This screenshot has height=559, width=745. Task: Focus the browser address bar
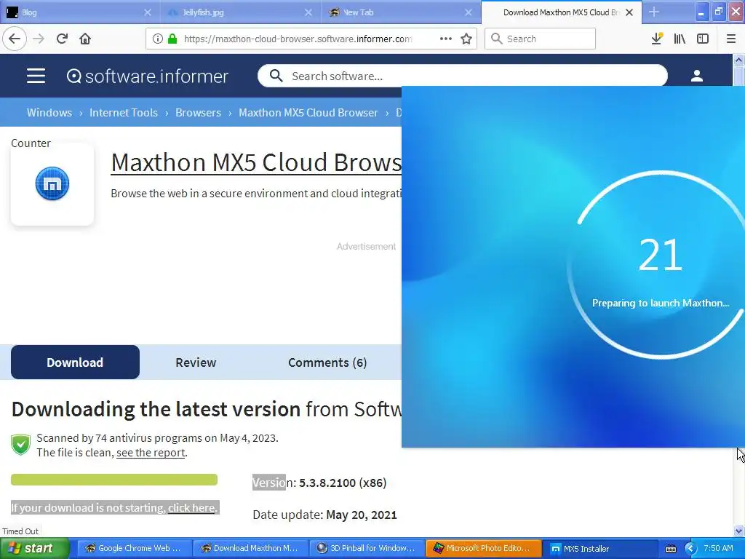(298, 39)
